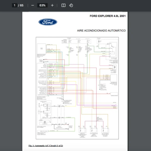Viewport: 151px width, 151px height.
Task: Click the blower motor symbol on right
Action: point(115,67)
